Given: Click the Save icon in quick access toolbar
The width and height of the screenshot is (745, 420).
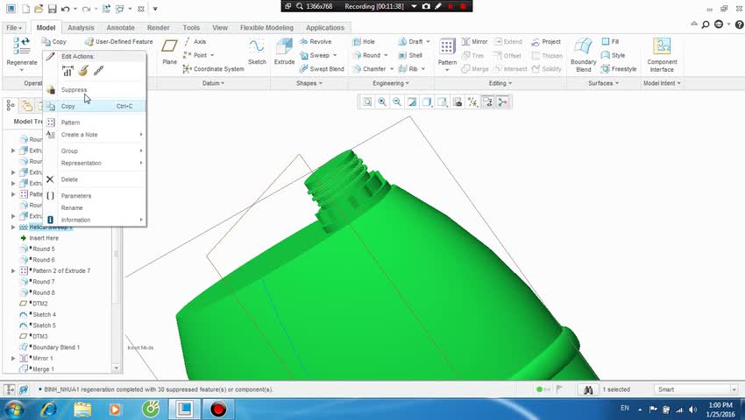Looking at the screenshot, I should pos(53,9).
